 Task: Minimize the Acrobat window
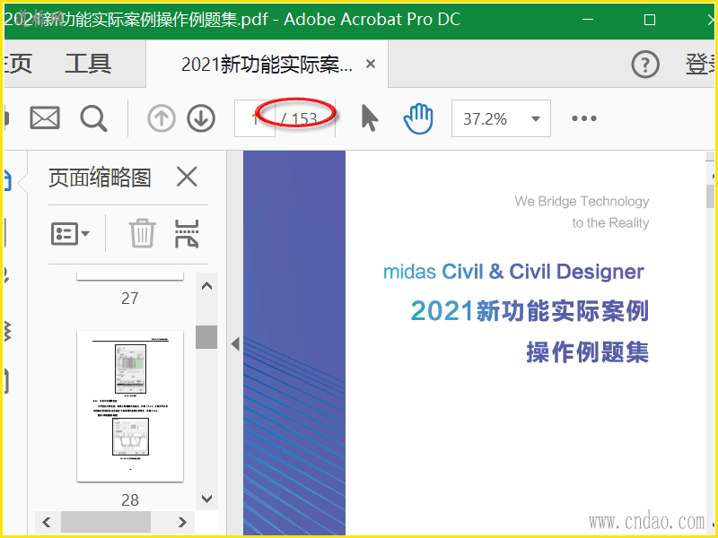pos(588,20)
